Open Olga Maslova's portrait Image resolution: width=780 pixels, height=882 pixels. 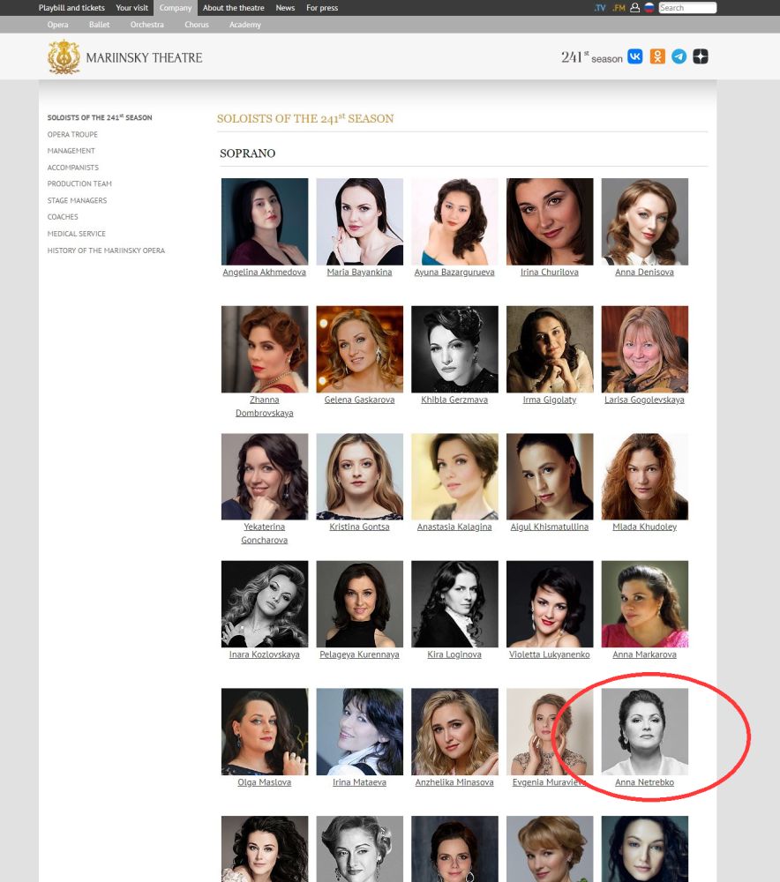[265, 732]
